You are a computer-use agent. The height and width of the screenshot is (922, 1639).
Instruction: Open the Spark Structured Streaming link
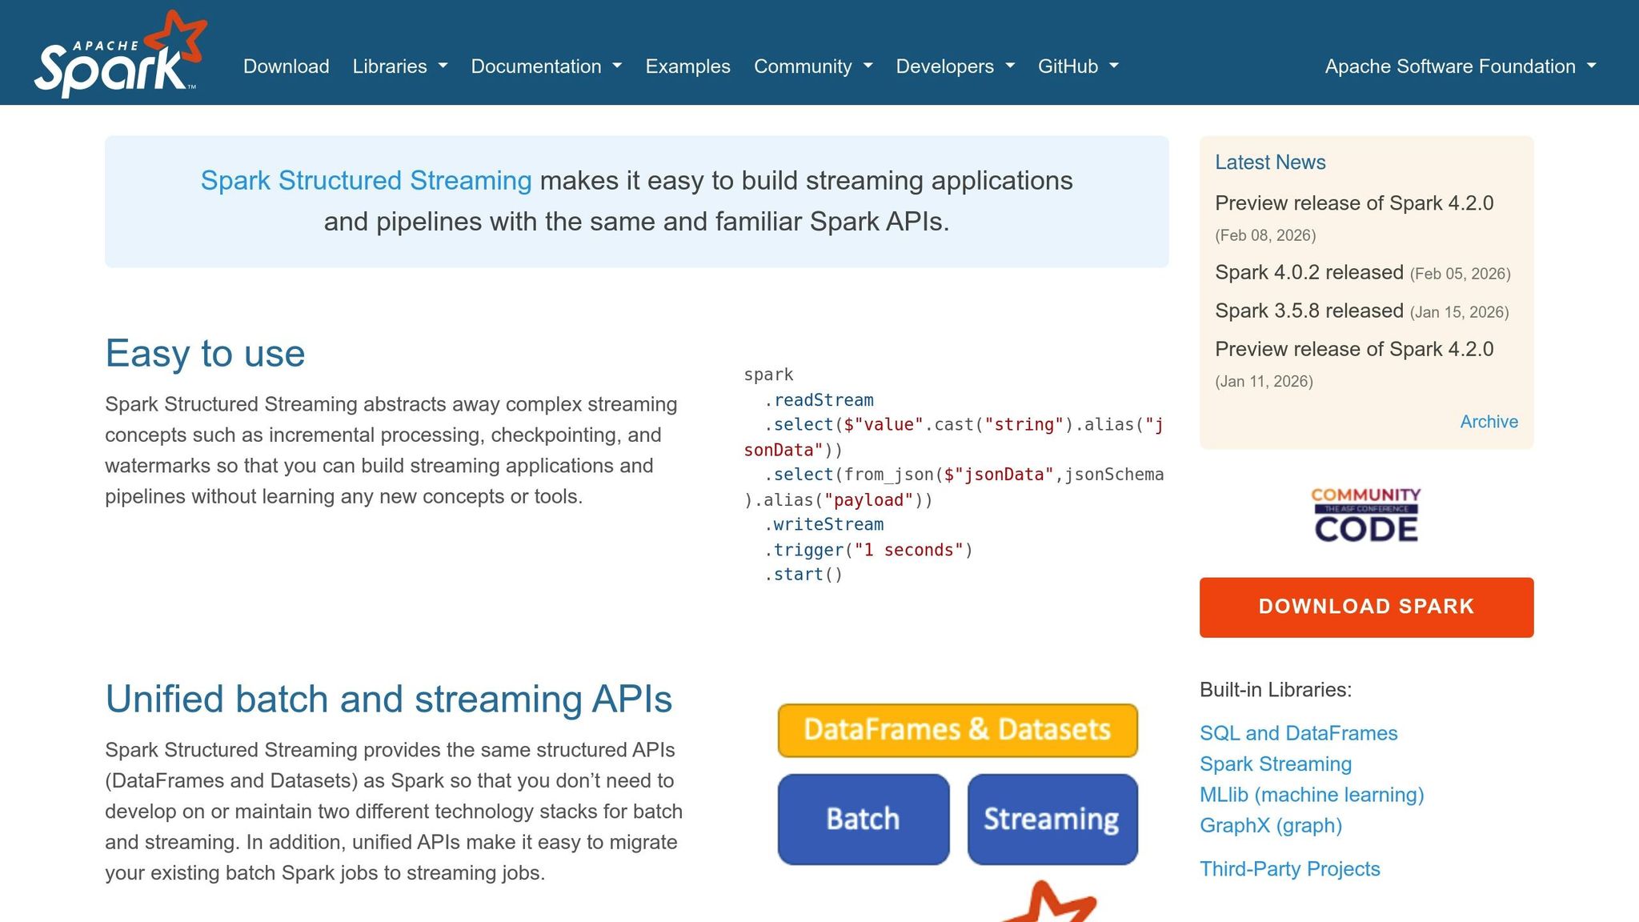coord(365,180)
